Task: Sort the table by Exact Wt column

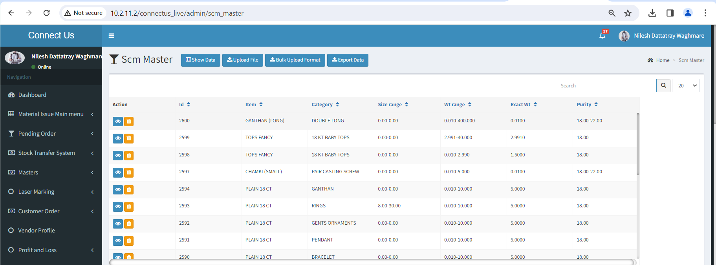Action: click(x=524, y=105)
